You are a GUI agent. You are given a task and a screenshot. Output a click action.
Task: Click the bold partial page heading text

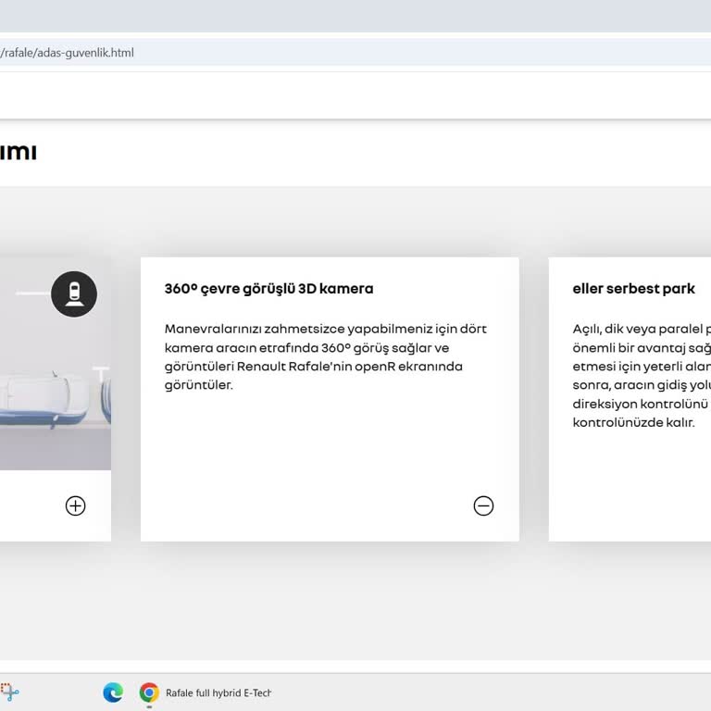19,151
